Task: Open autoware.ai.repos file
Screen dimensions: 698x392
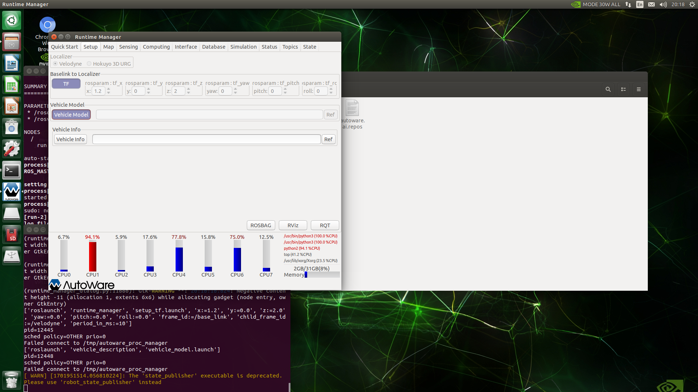Action: tap(352, 114)
